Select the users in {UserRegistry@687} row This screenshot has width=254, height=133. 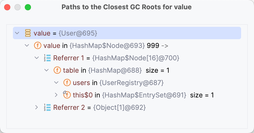118,83
